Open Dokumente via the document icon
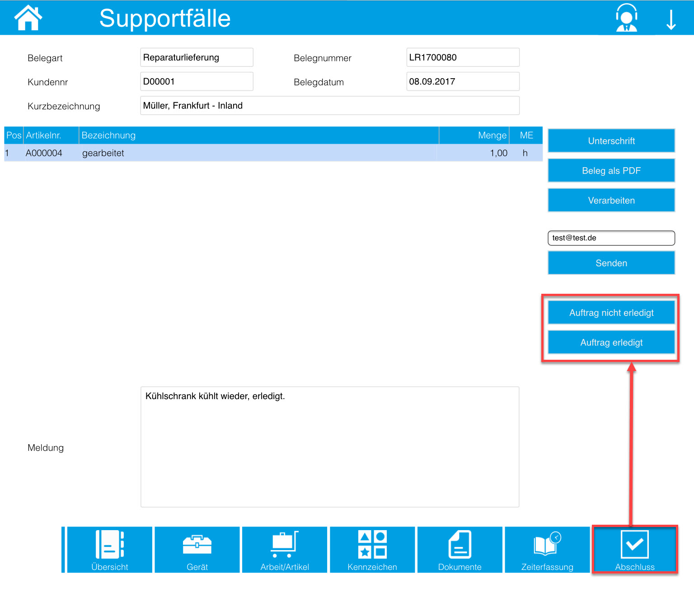 point(459,545)
